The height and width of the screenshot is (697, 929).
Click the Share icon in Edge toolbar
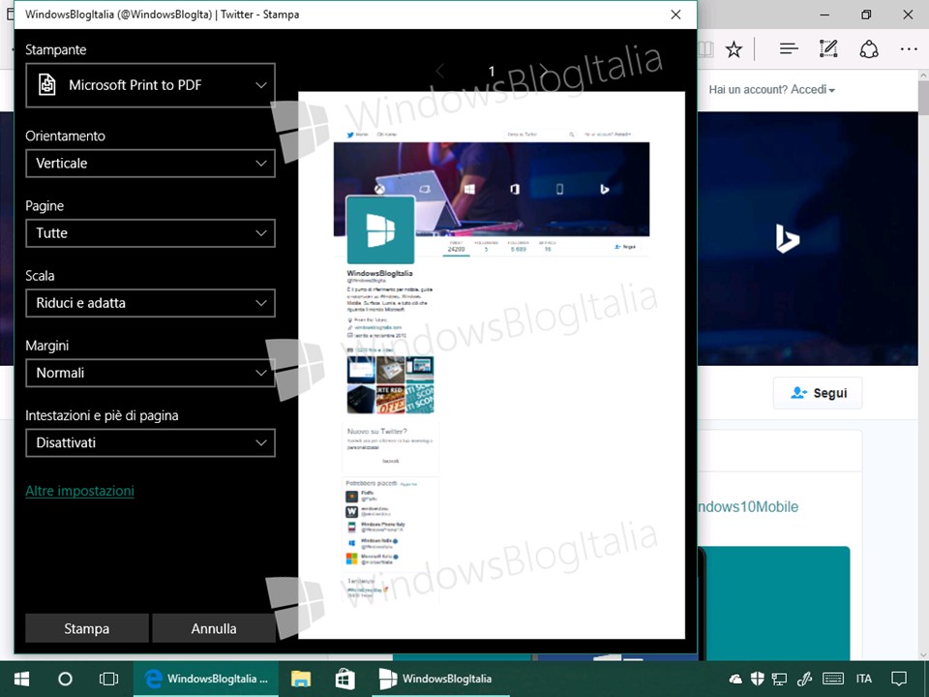pos(869,49)
